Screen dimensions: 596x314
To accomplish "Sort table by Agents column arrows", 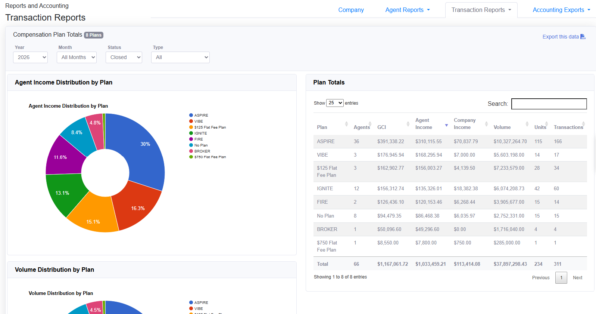I will tap(370, 124).
